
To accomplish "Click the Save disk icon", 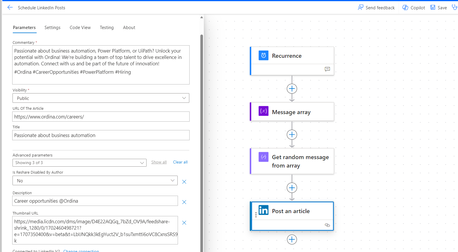I will [x=433, y=8].
